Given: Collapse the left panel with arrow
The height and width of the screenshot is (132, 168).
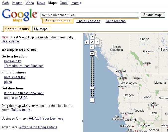Looking at the screenshot, I should pyautogui.click(x=82, y=121).
